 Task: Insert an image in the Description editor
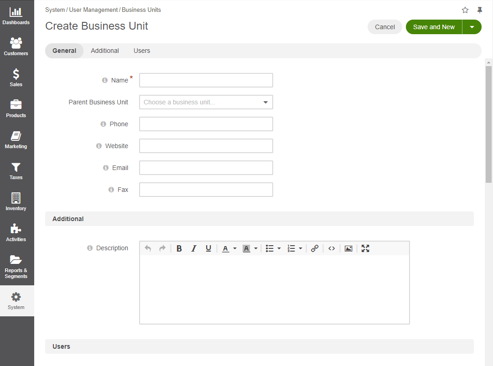(348, 248)
